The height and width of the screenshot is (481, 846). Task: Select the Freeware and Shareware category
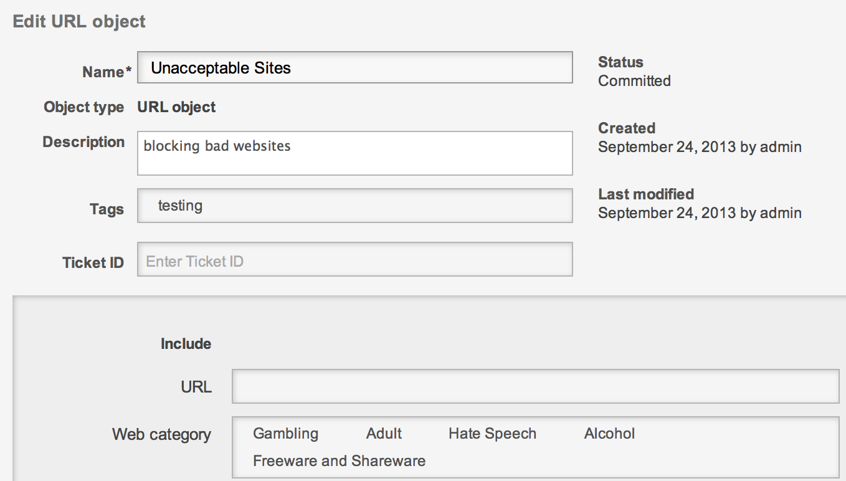339,461
